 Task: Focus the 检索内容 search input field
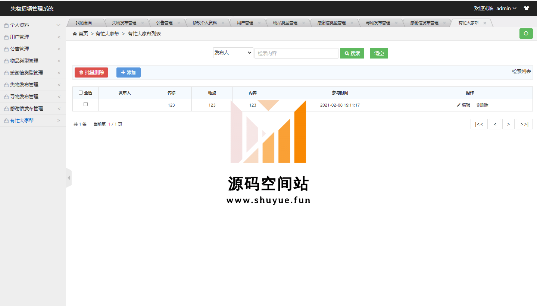[296, 53]
